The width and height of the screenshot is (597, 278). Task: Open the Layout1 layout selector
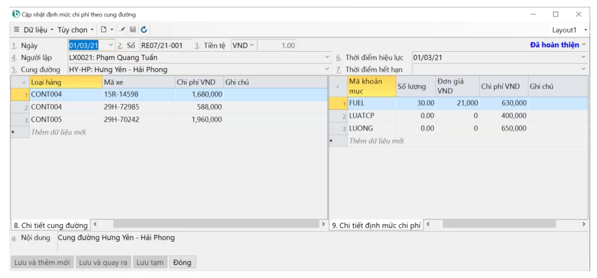pos(586,30)
